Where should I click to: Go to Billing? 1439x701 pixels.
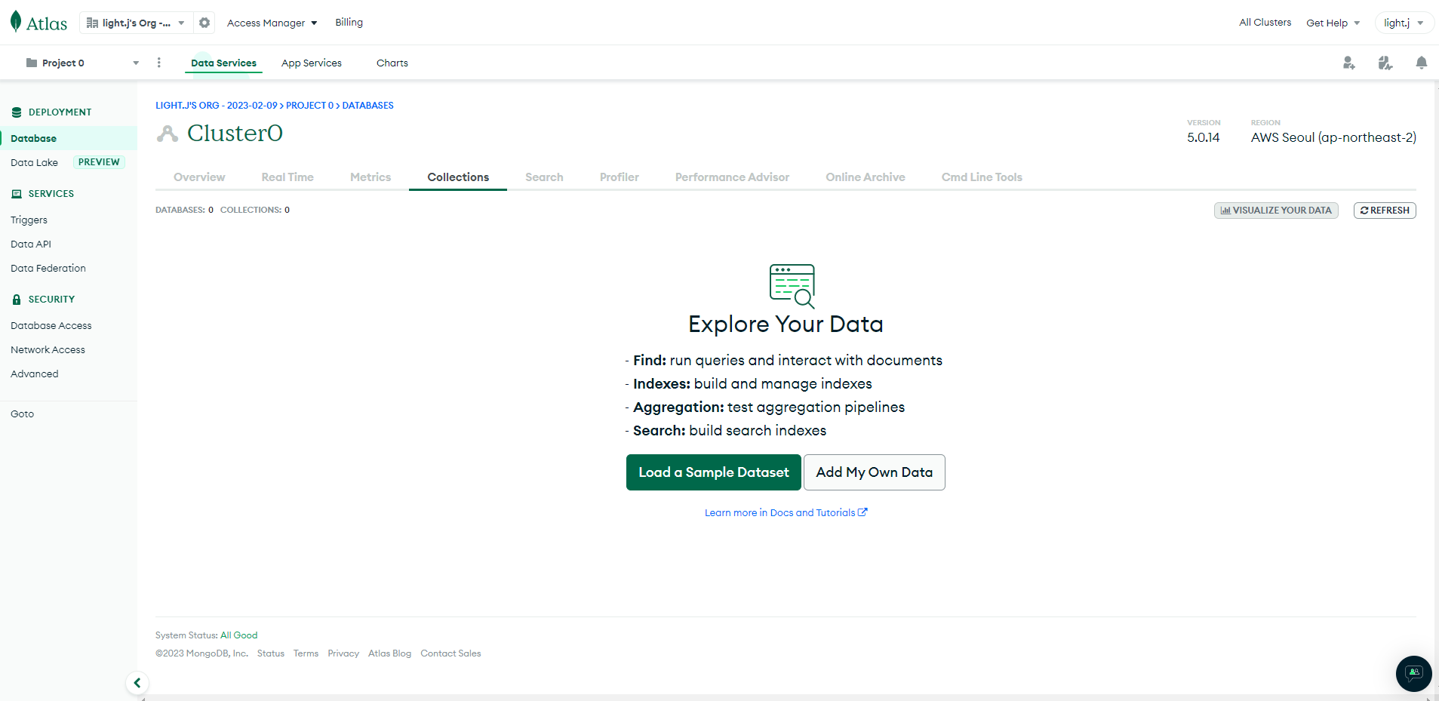349,23
